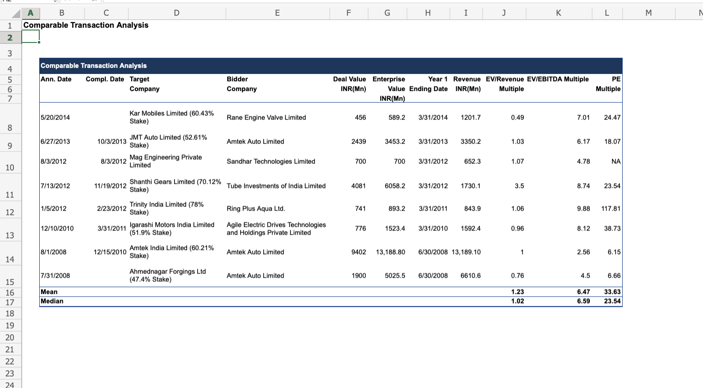Select the Mean label cell

click(x=49, y=292)
